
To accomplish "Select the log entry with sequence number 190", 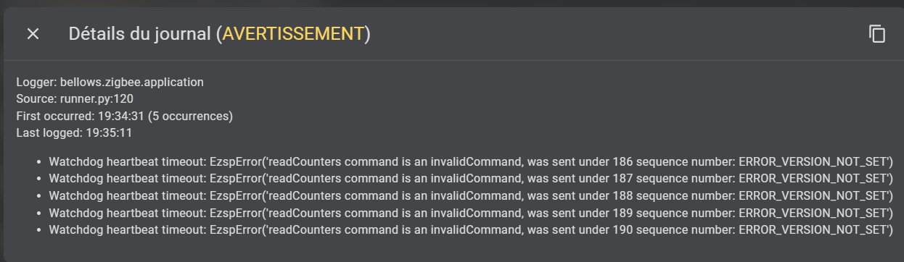I will pyautogui.click(x=470, y=230).
